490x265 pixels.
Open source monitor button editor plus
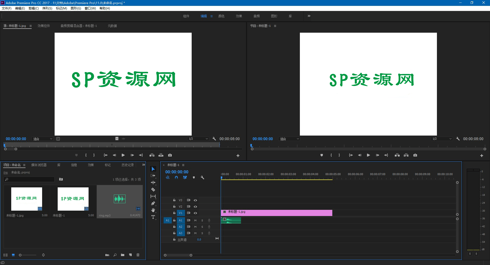[x=238, y=155]
